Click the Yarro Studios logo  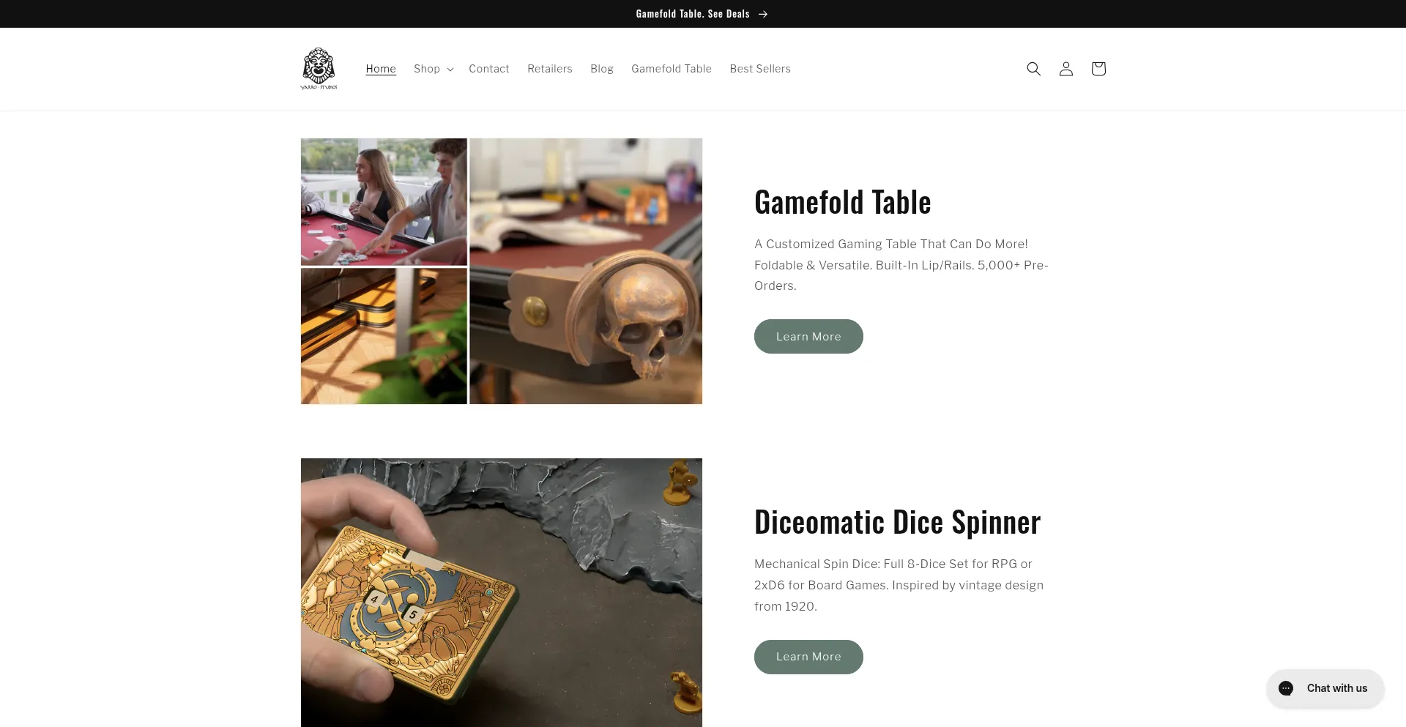point(319,69)
